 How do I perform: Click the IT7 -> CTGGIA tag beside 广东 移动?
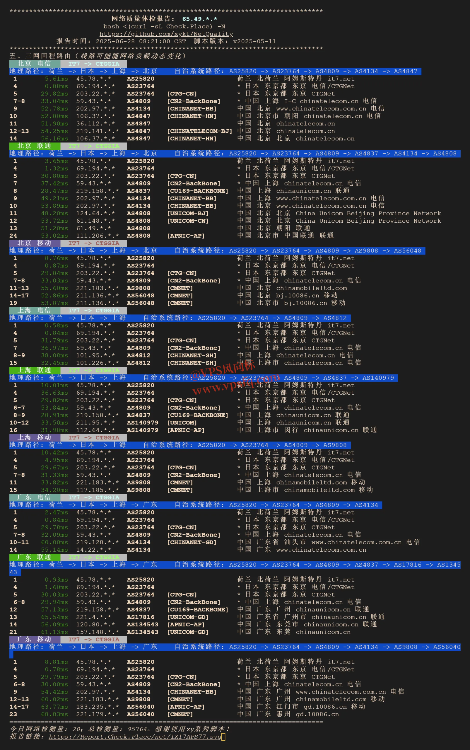click(94, 639)
